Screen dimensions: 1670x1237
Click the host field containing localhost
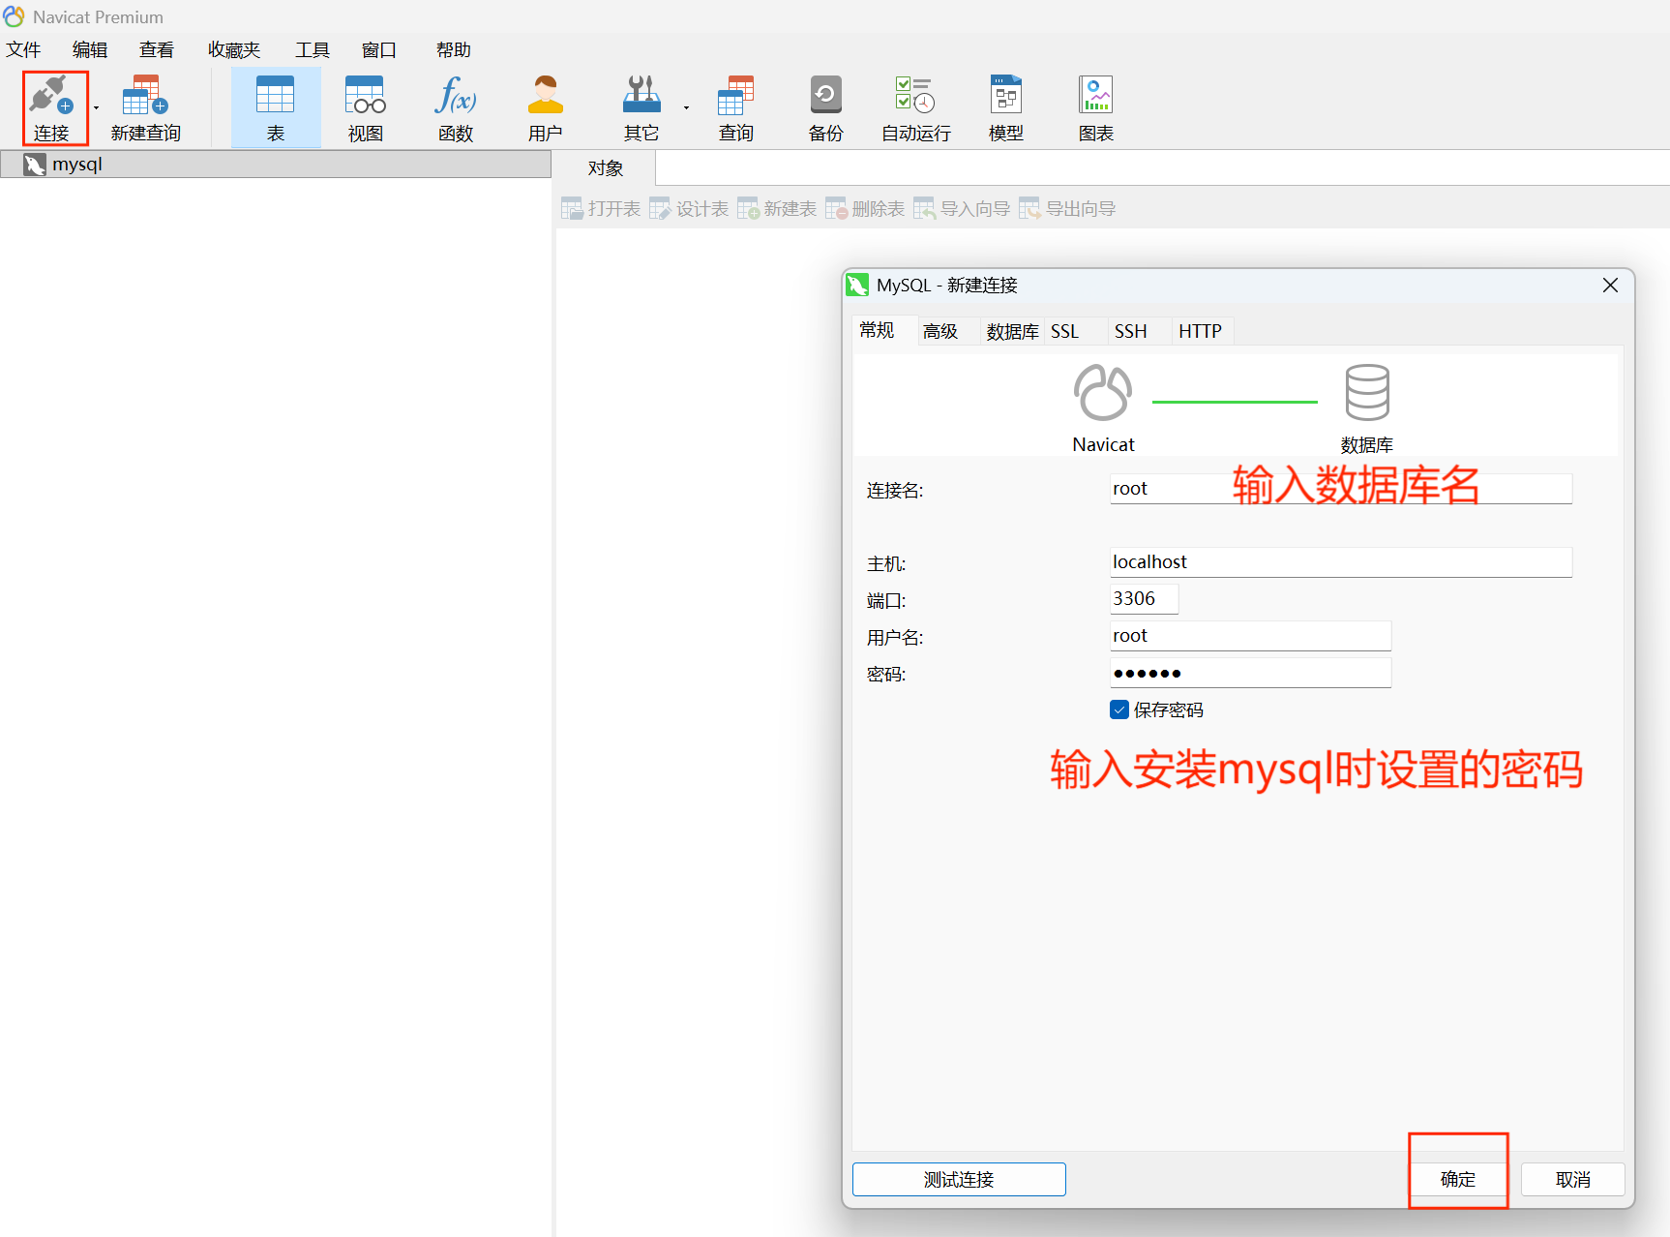1341,562
